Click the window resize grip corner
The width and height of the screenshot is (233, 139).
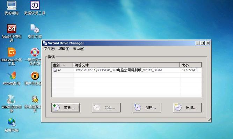point(209,120)
